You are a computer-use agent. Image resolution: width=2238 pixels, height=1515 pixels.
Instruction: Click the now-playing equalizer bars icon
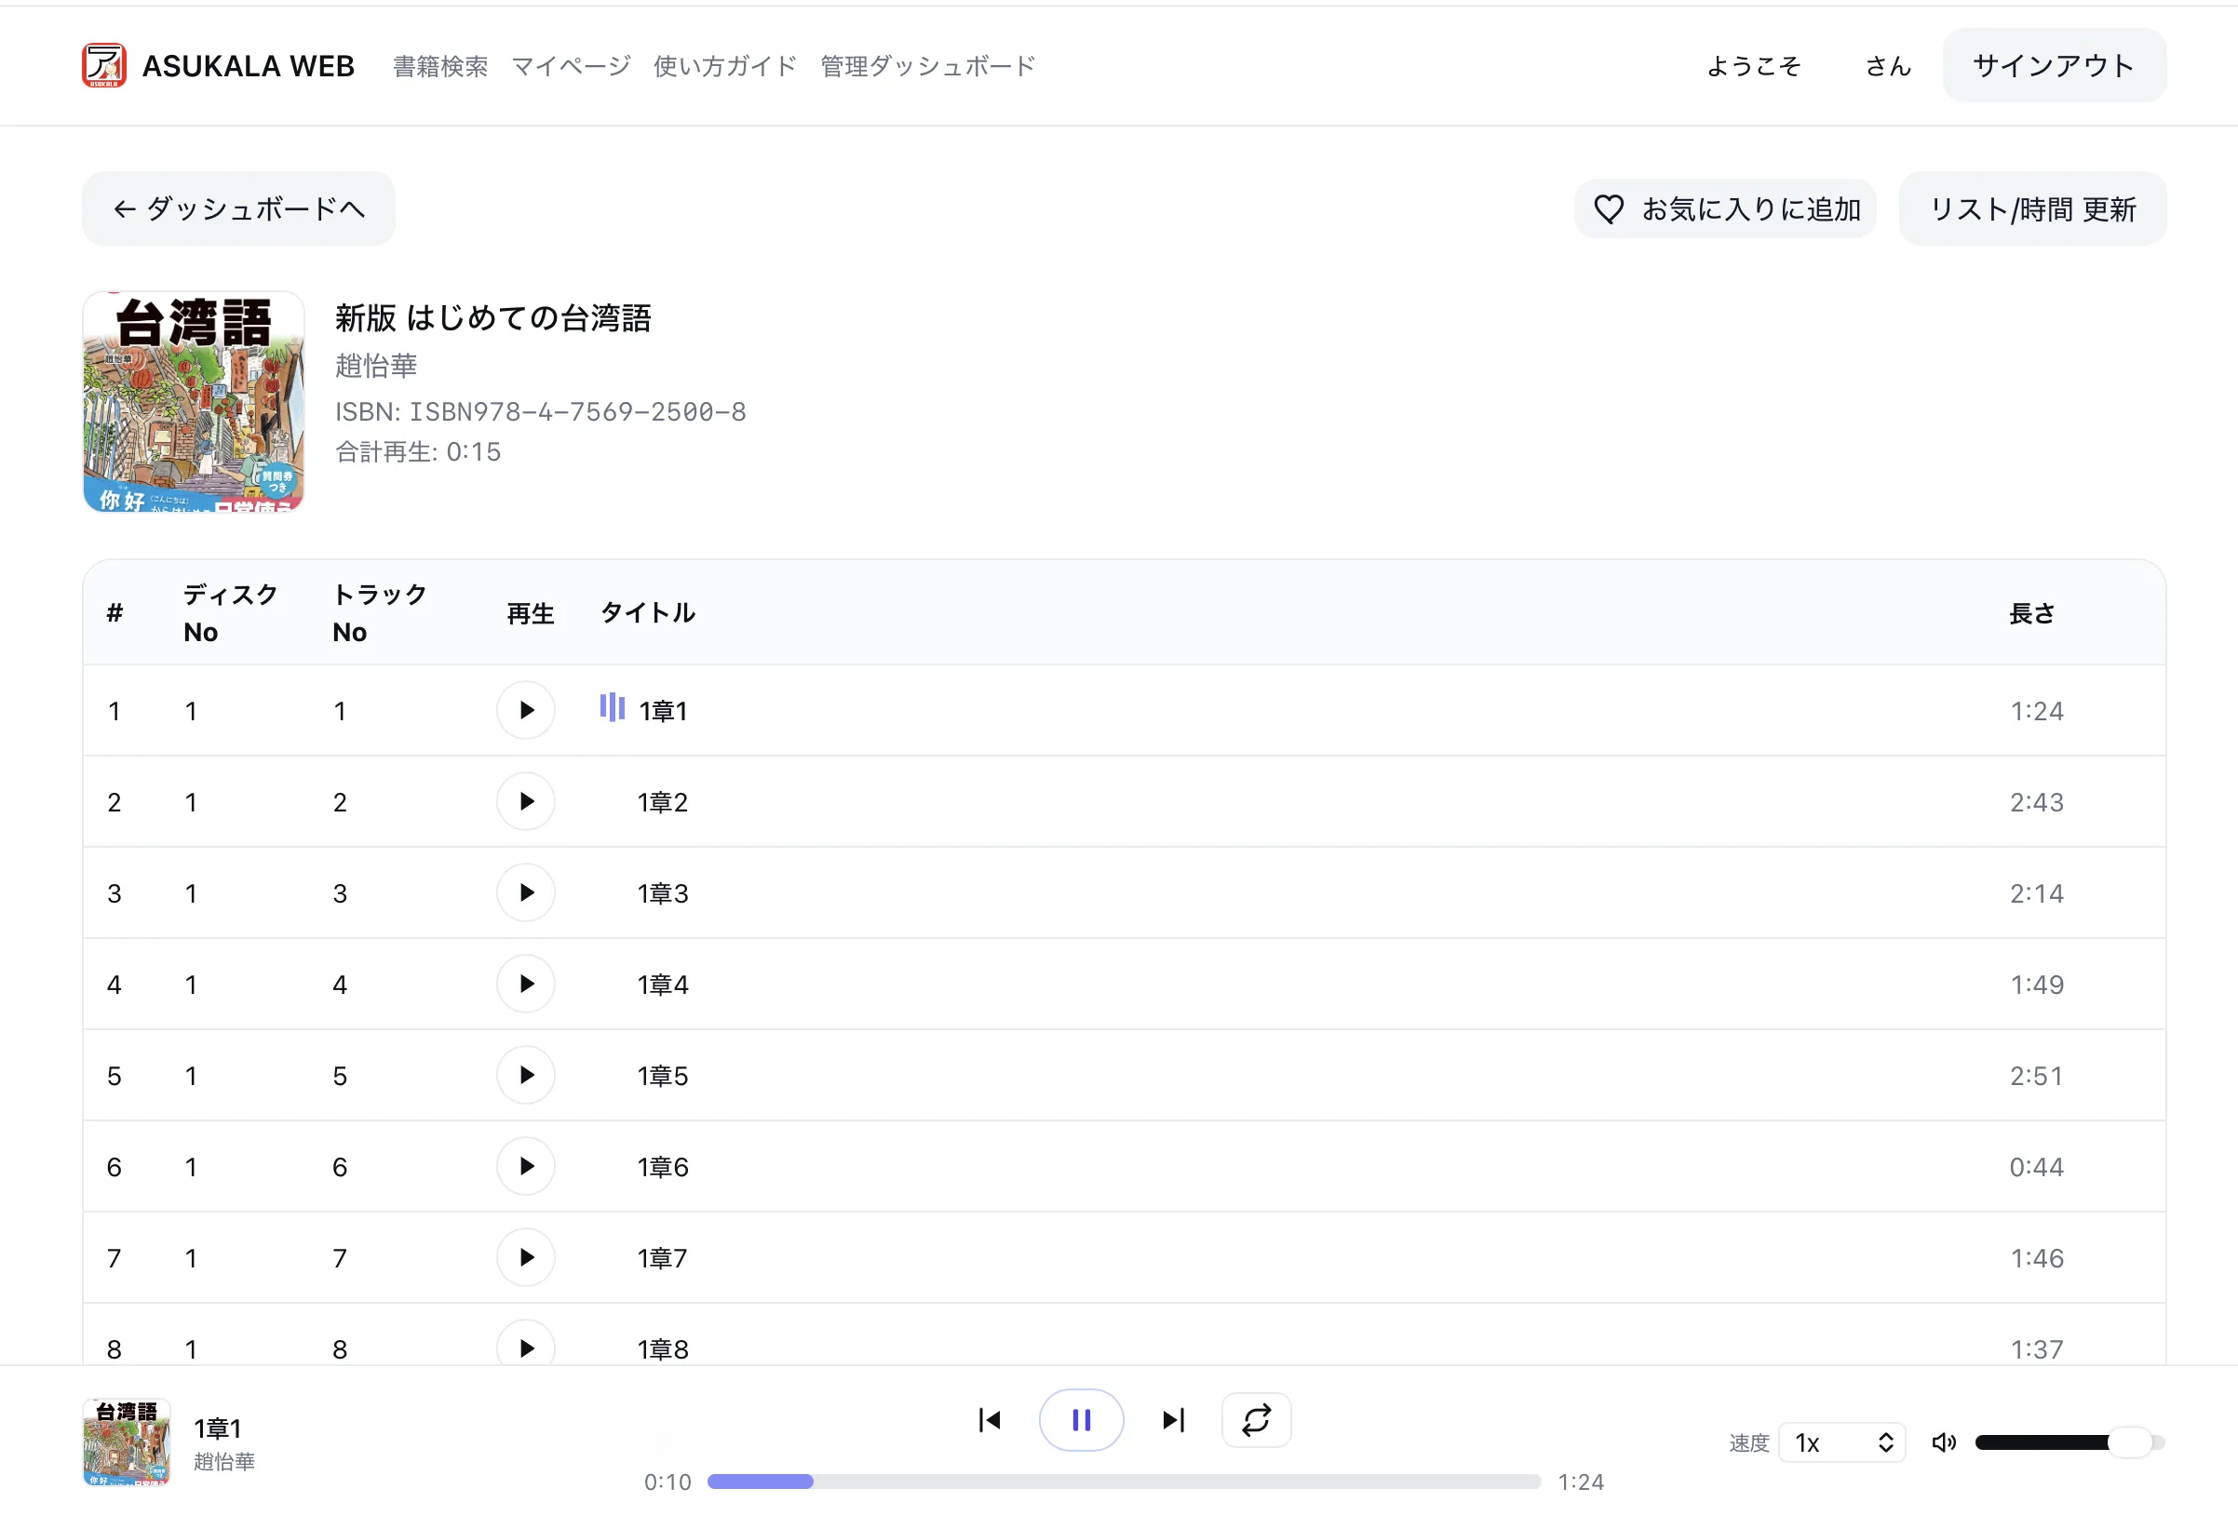(x=613, y=707)
